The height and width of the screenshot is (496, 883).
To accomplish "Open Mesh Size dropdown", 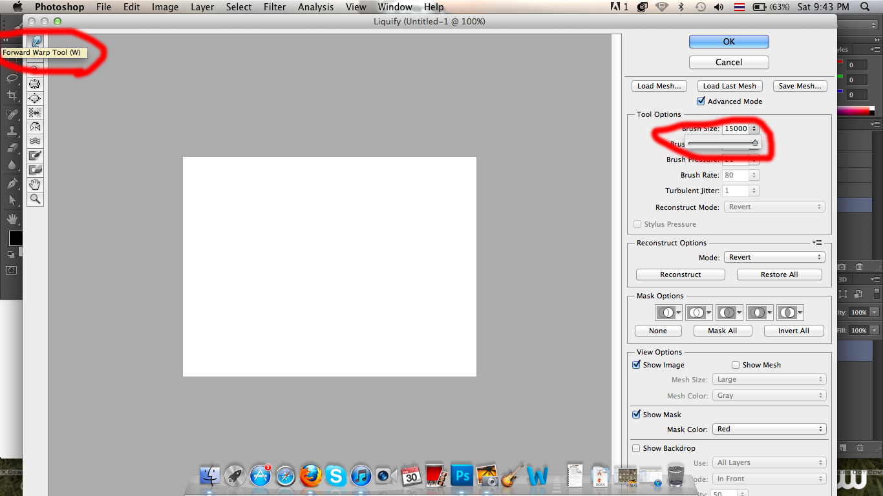I will (x=769, y=380).
